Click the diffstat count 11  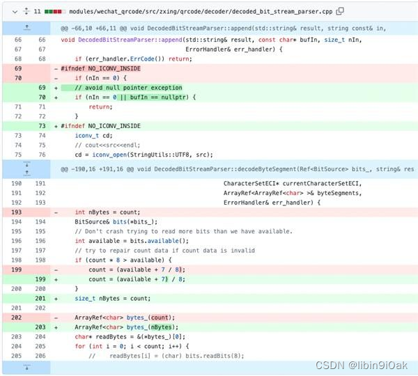click(38, 12)
